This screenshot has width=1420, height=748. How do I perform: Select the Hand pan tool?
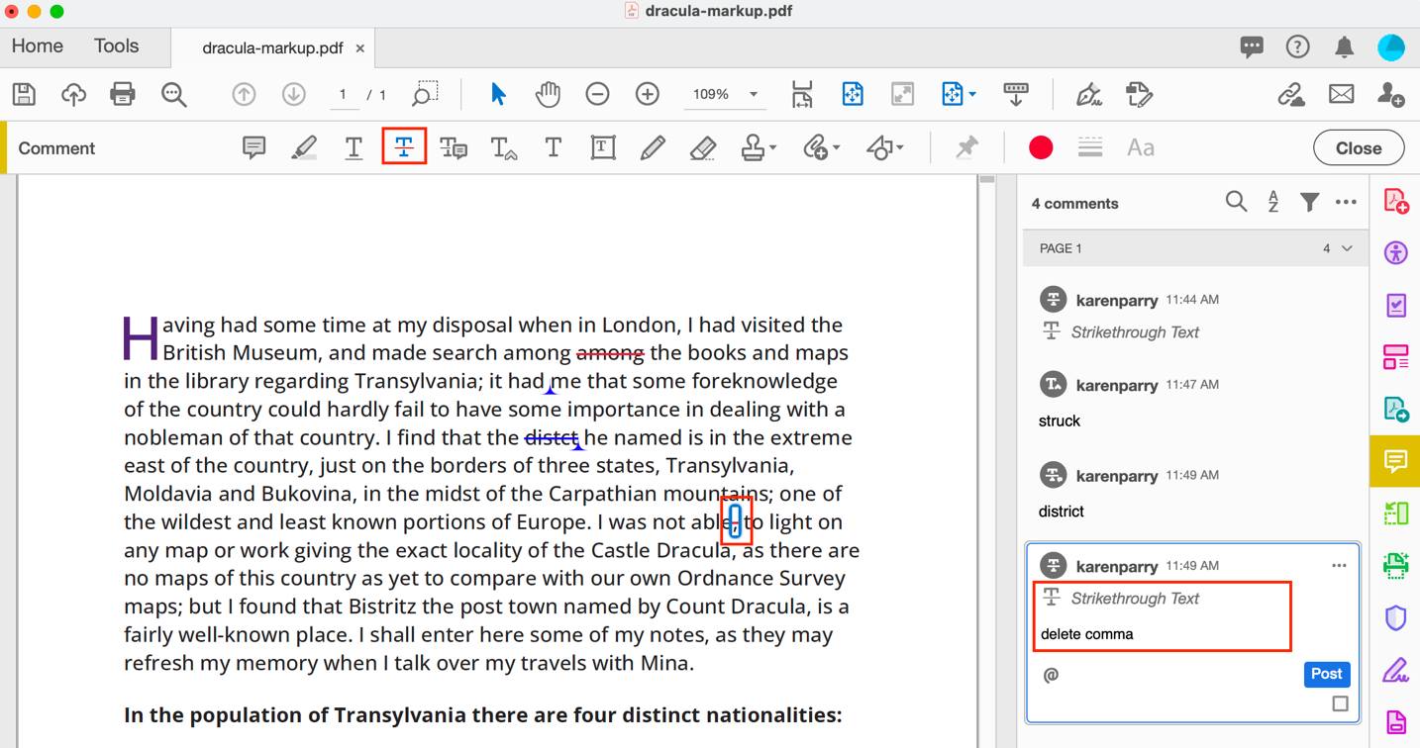(548, 94)
